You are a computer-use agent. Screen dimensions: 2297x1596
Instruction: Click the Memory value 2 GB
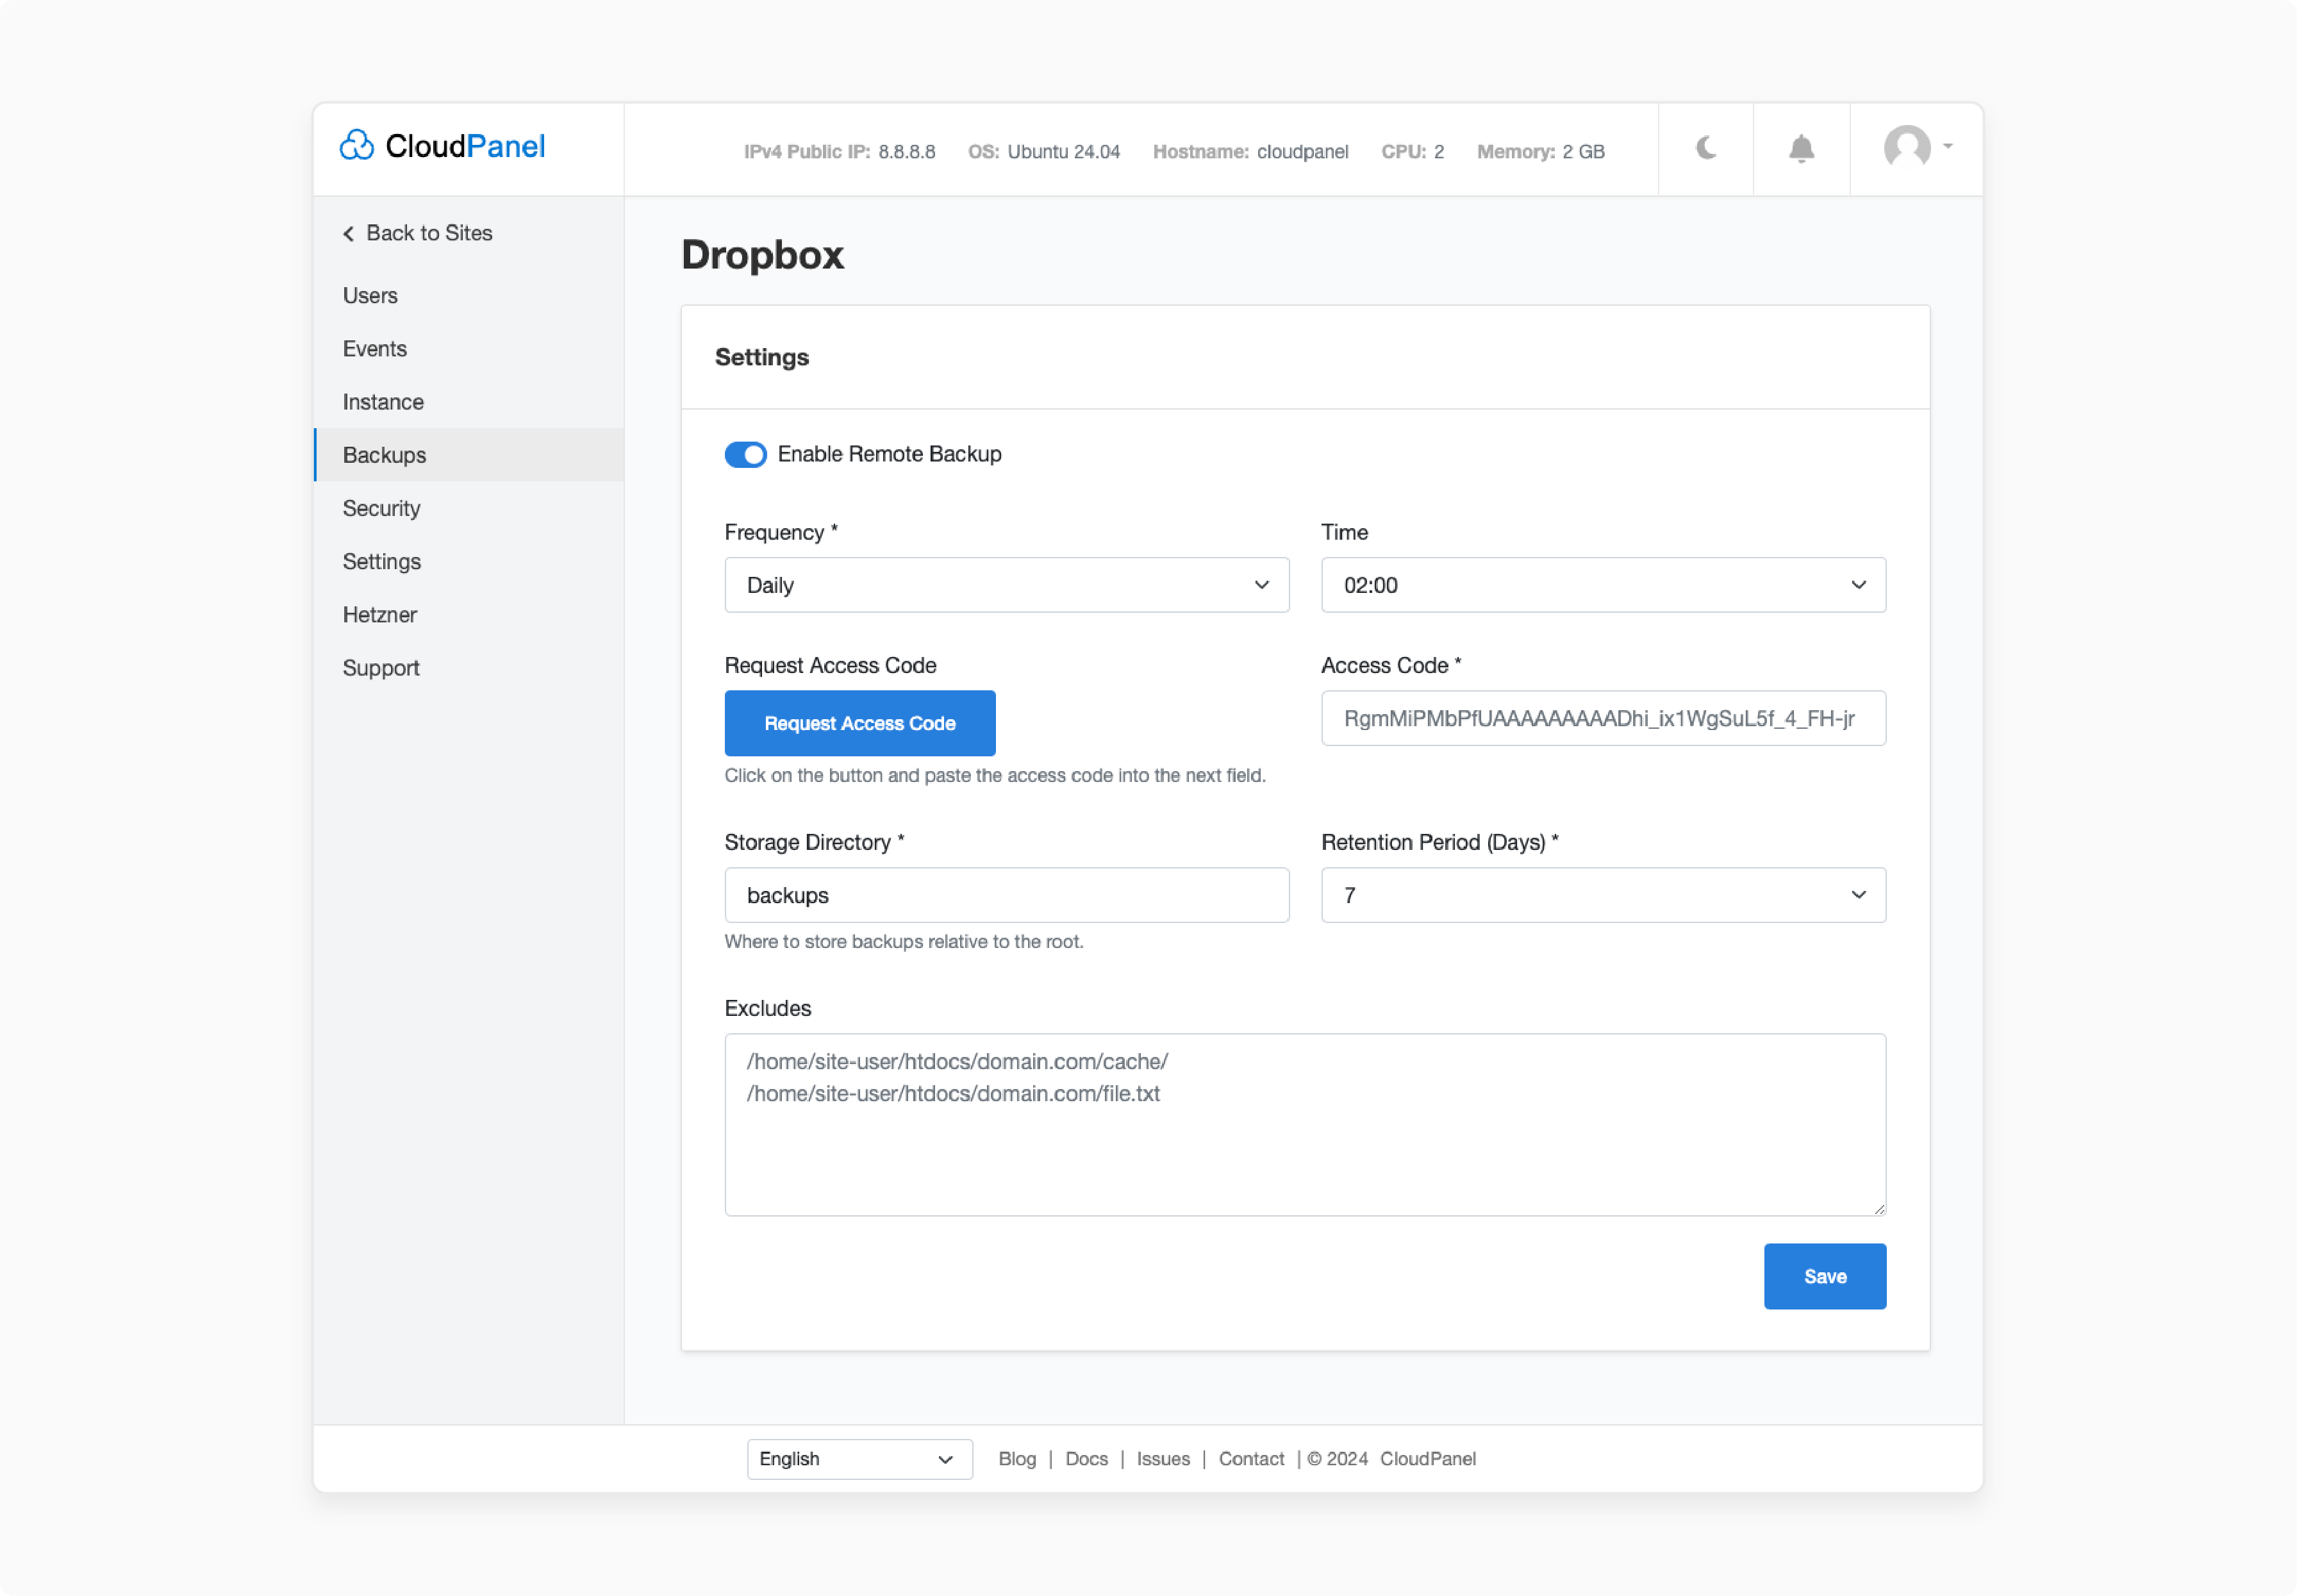[x=1583, y=152]
